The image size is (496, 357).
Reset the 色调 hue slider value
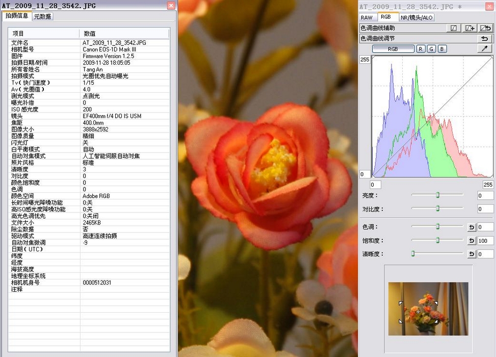coord(472,227)
